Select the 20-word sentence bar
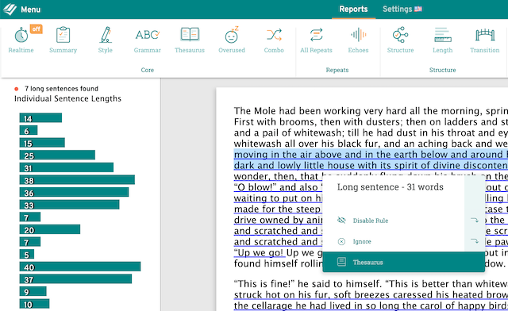The image size is (508, 311). click(x=50, y=230)
